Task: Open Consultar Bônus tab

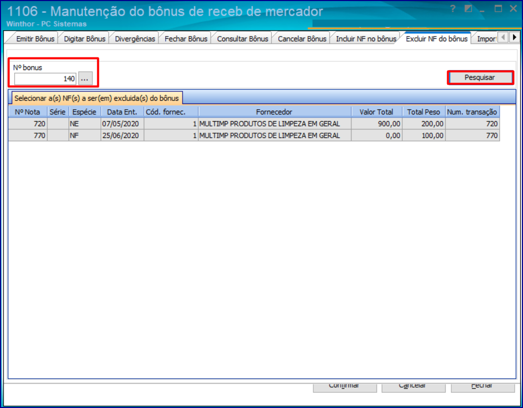Action: (243, 39)
